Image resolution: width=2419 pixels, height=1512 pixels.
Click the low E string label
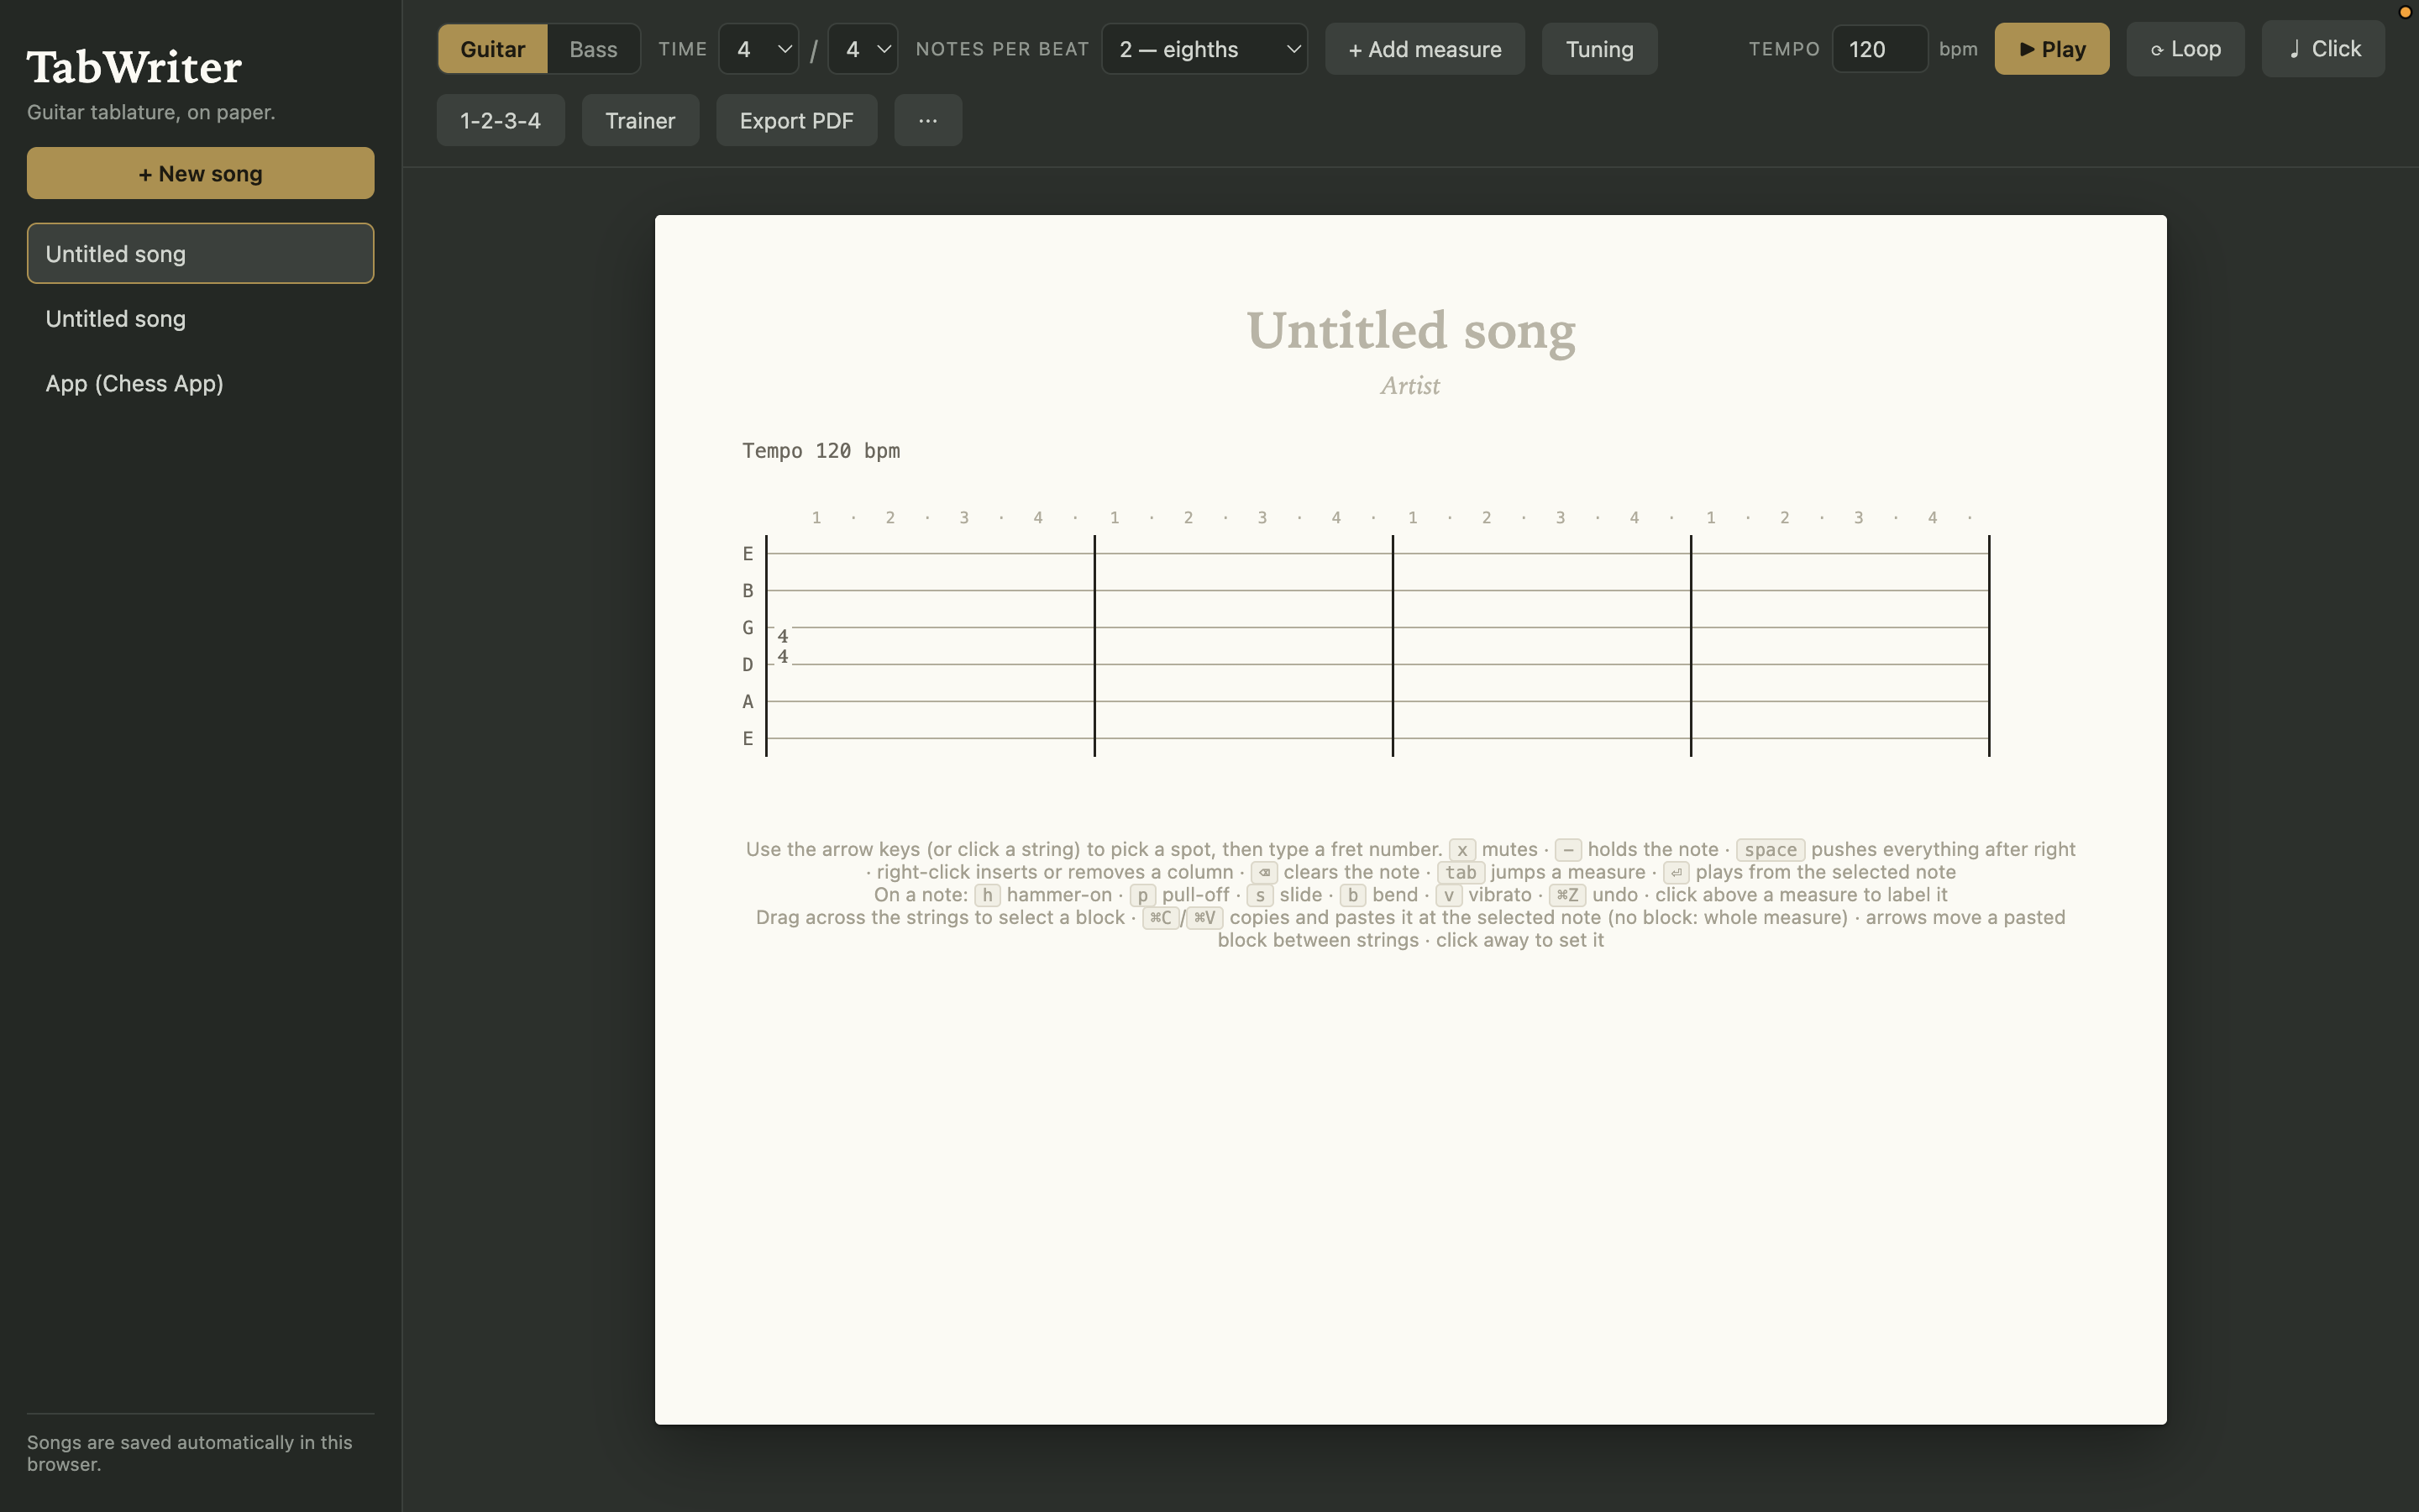pyautogui.click(x=748, y=739)
